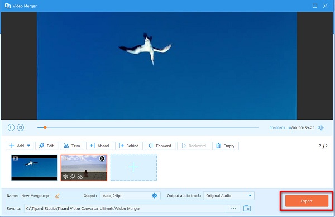Click the Export button
This screenshot has height=217, width=335.
[307, 201]
